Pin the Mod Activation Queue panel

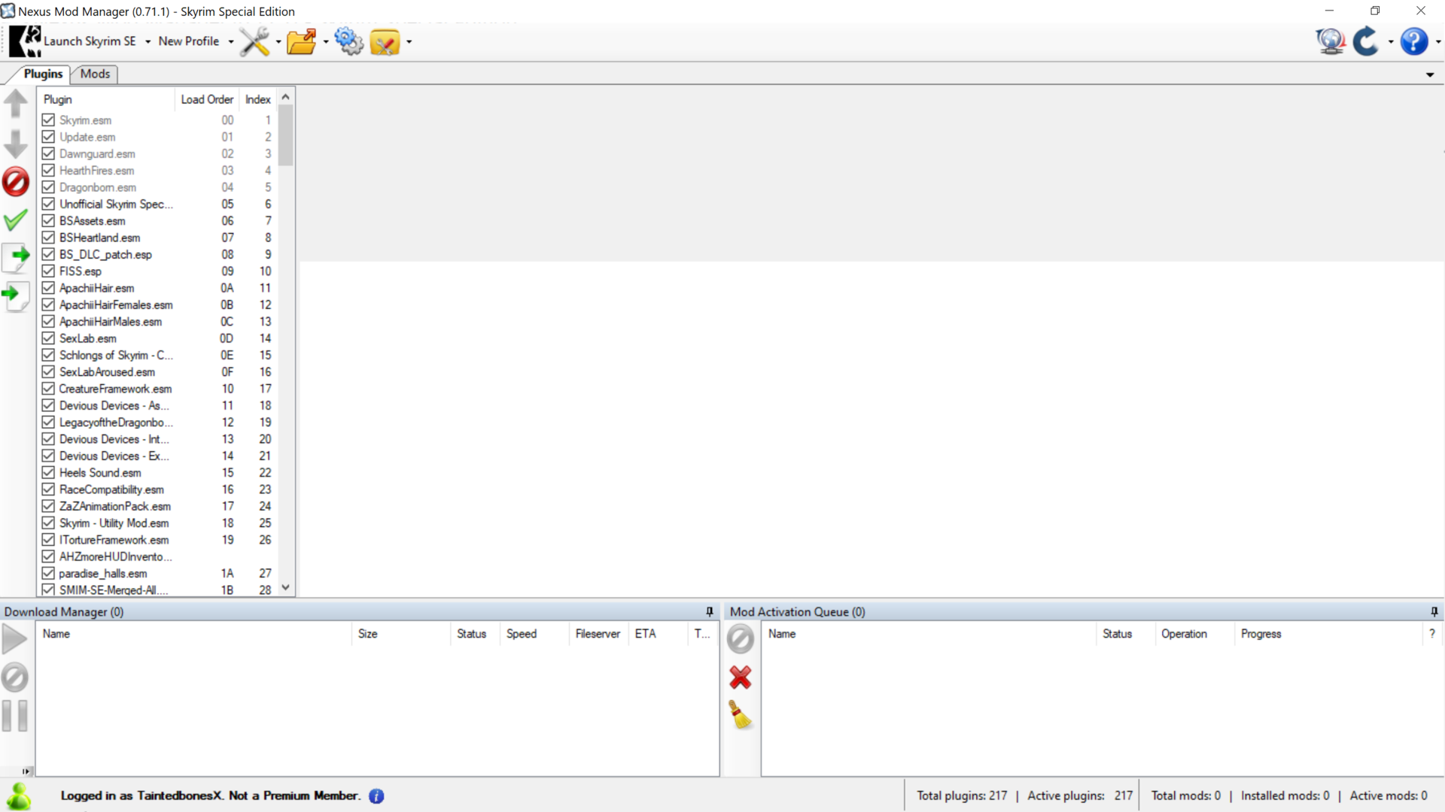pos(1434,612)
